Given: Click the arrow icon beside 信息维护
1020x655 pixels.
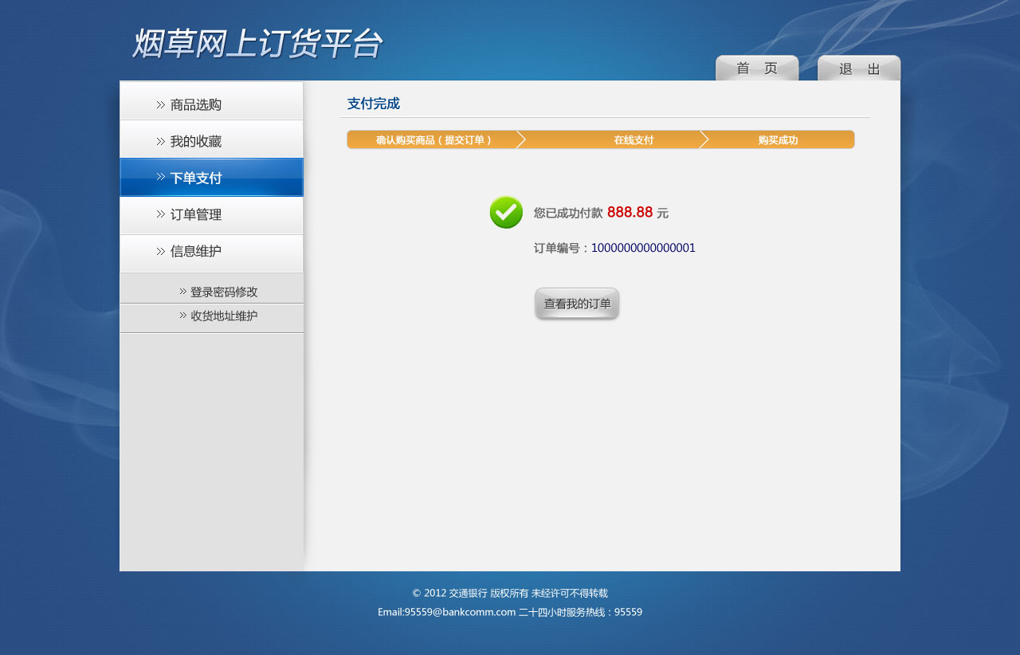Looking at the screenshot, I should pos(161,251).
